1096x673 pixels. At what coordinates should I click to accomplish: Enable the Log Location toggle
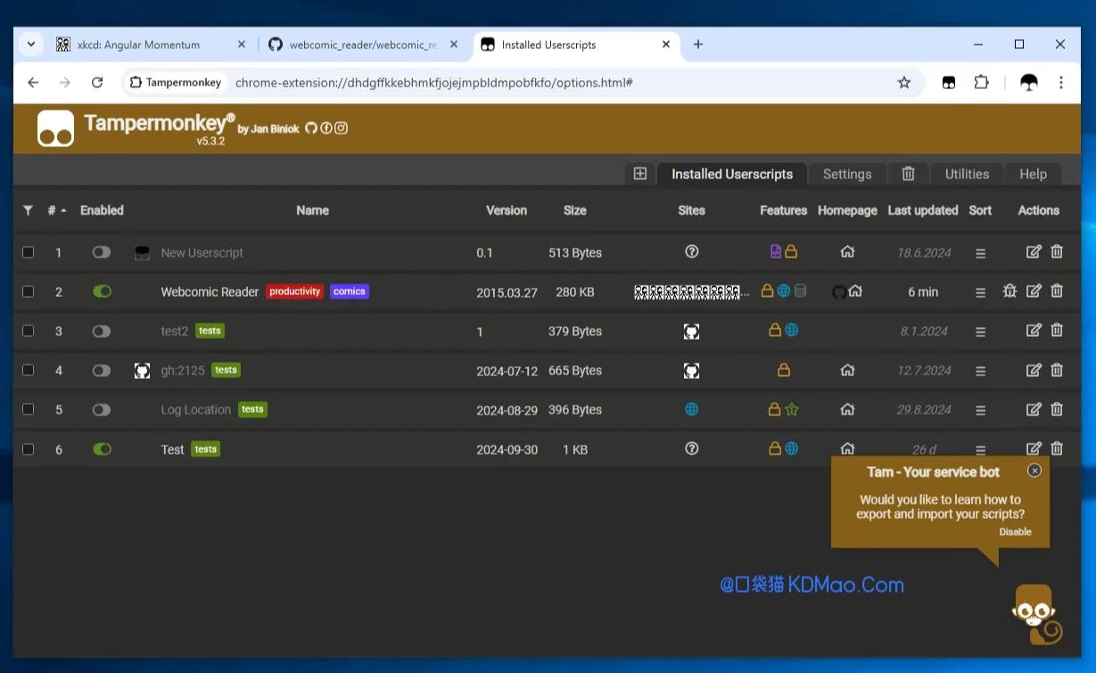pos(102,409)
